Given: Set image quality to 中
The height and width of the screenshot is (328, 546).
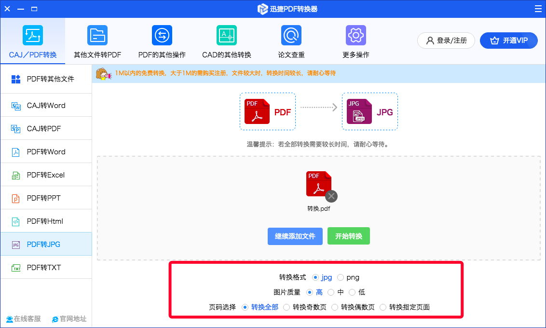Looking at the screenshot, I should [331, 292].
